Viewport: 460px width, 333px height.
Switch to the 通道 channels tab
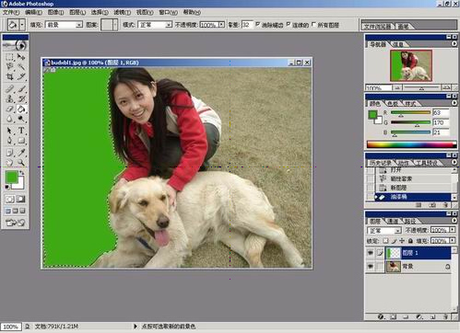(393, 221)
